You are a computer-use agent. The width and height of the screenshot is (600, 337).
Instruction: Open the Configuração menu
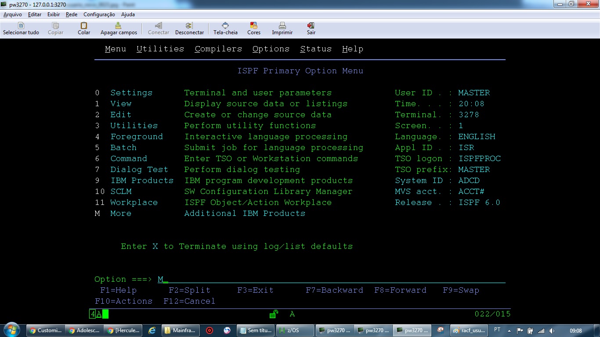pyautogui.click(x=99, y=14)
